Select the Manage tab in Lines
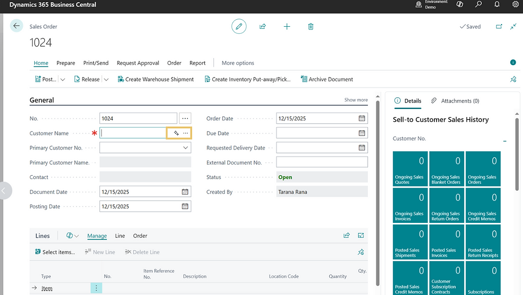 coord(97,236)
